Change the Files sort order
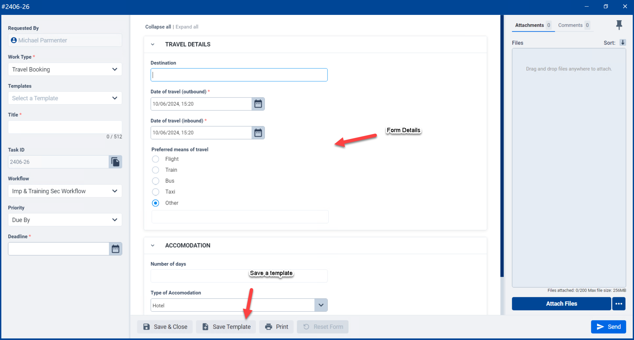This screenshot has width=634, height=340. click(623, 42)
